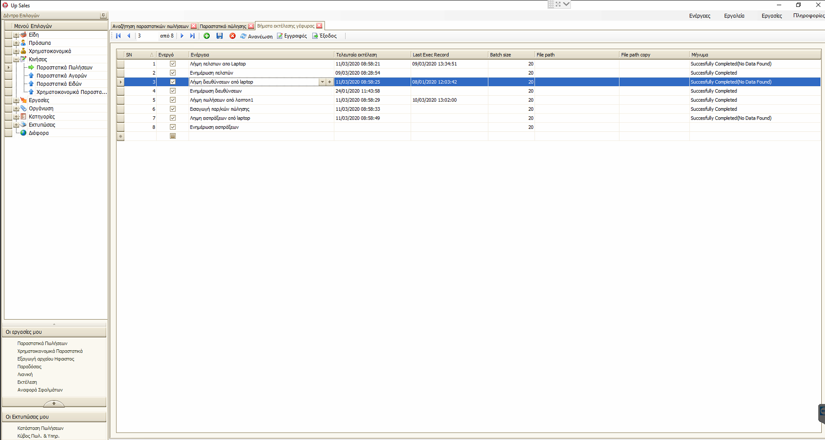
Task: Click Έξοδος to exit the form
Action: click(x=325, y=36)
